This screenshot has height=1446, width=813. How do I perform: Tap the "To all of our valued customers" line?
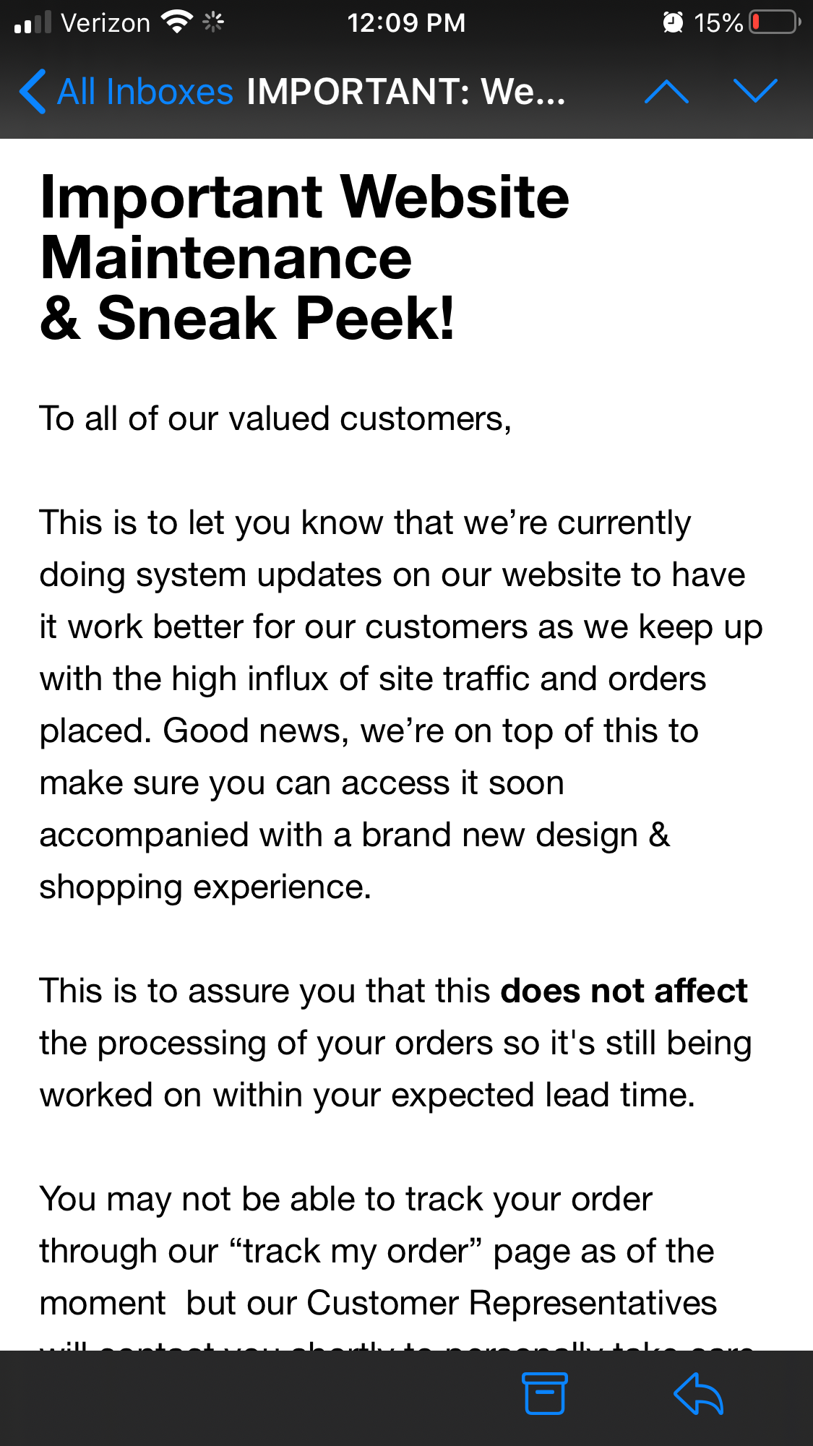[x=275, y=419]
